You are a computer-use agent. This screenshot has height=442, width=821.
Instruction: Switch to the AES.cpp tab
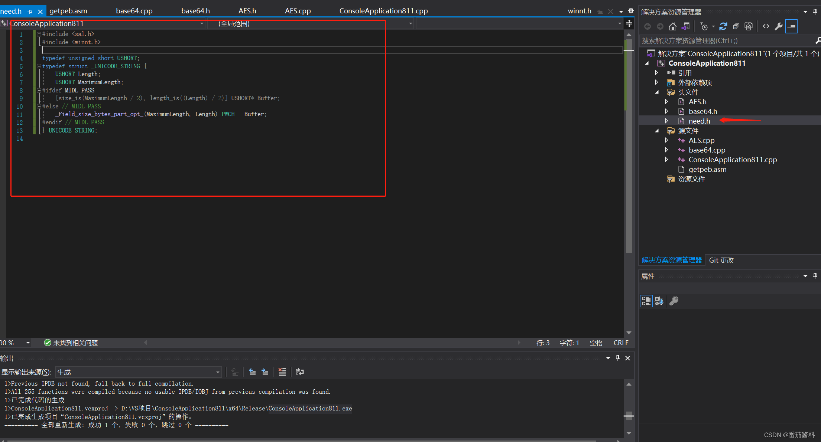click(298, 11)
